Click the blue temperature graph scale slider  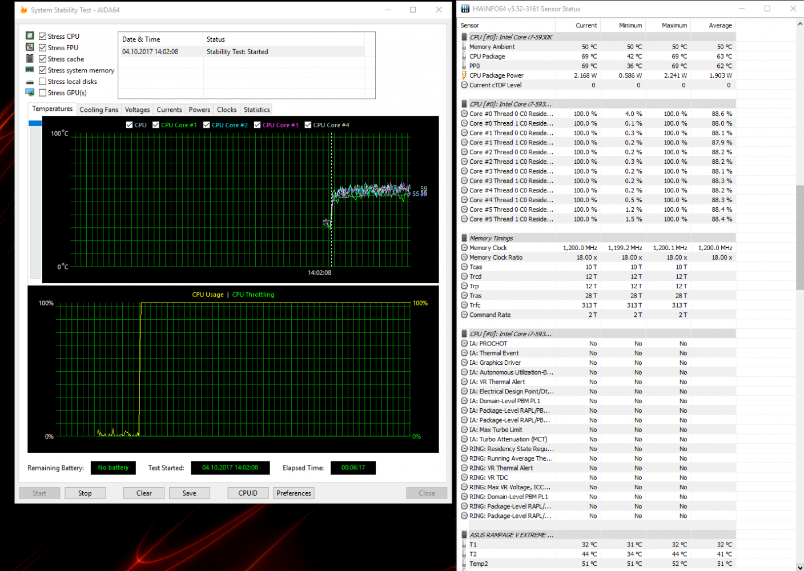(x=35, y=123)
